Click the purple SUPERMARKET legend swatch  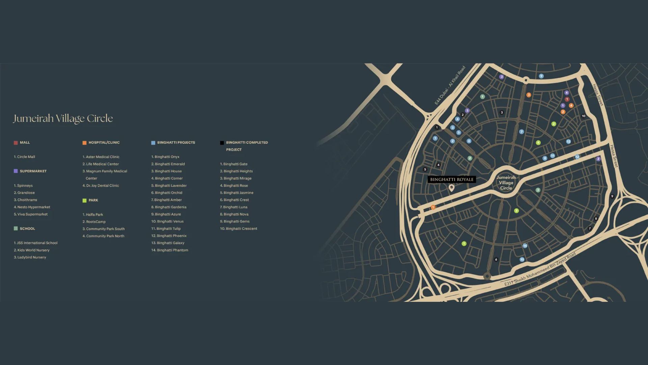point(16,171)
